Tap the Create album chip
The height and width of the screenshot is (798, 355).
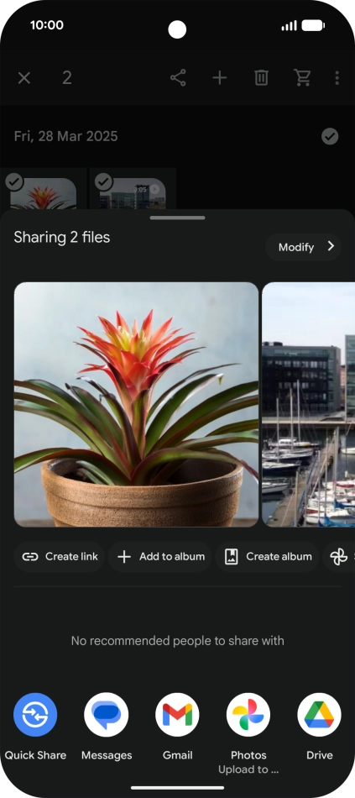point(267,557)
